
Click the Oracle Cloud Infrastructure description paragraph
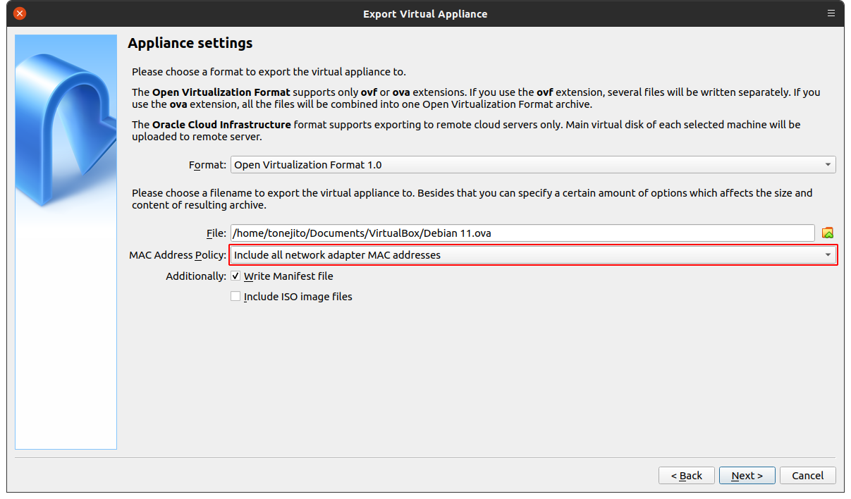click(x=465, y=130)
